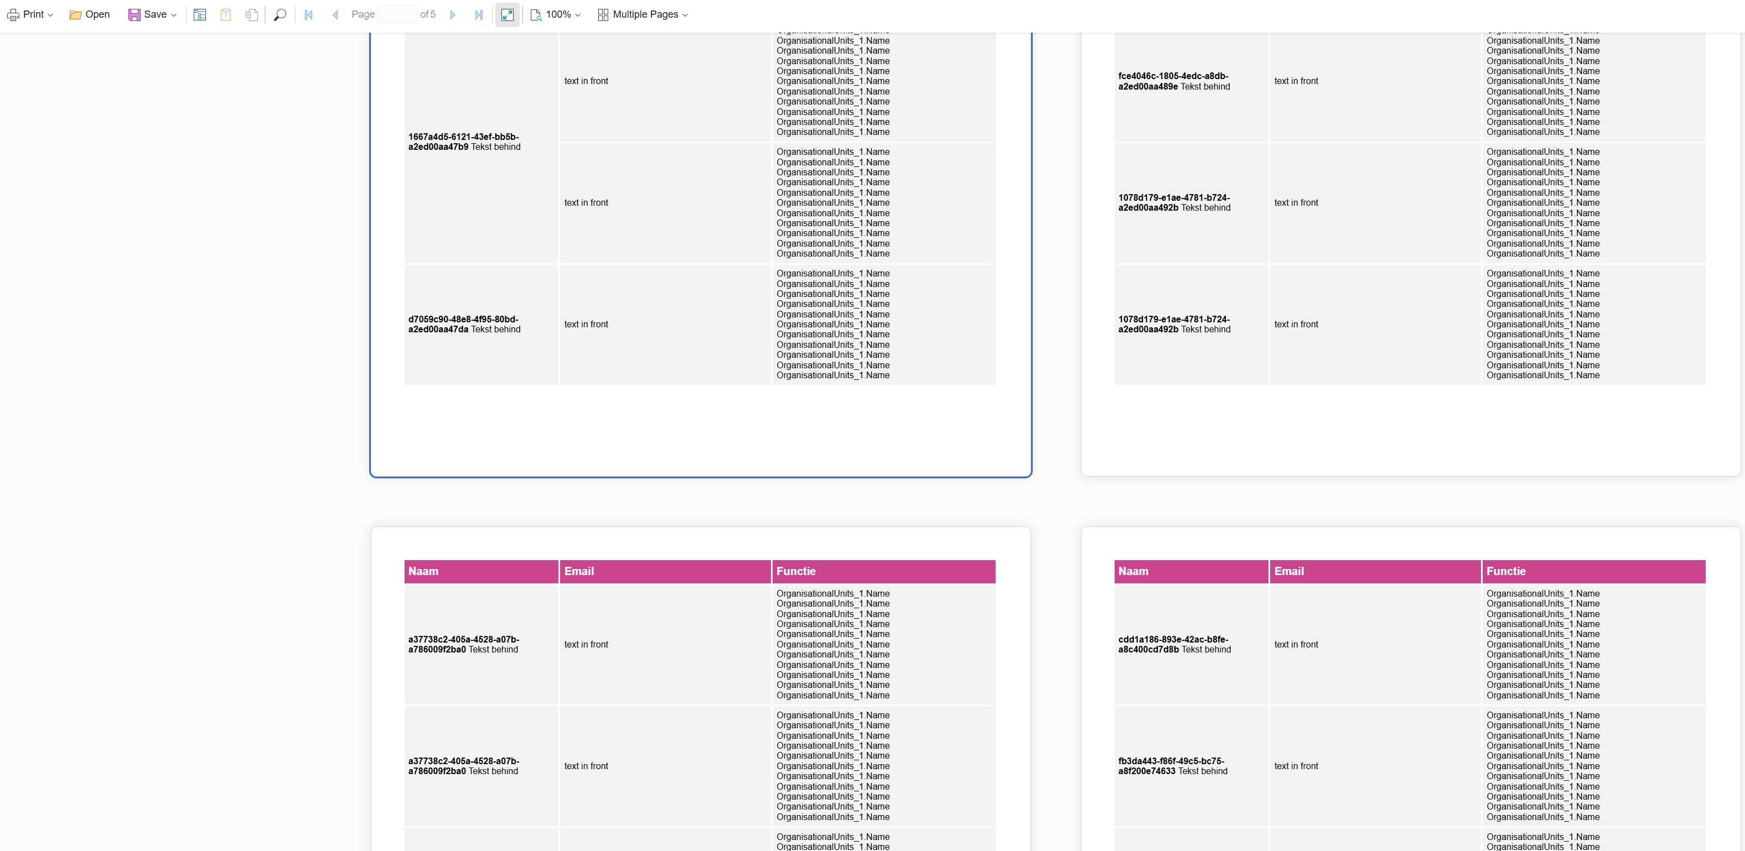Click Naam header in lower right table
The width and height of the screenshot is (1745, 851).
click(1191, 571)
